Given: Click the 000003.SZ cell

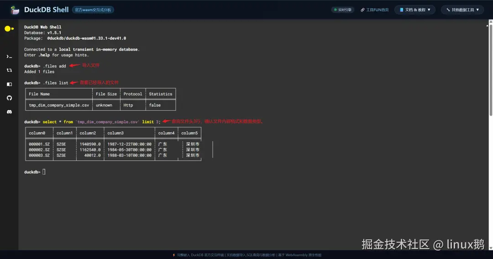Looking at the screenshot, I should coord(39,155).
